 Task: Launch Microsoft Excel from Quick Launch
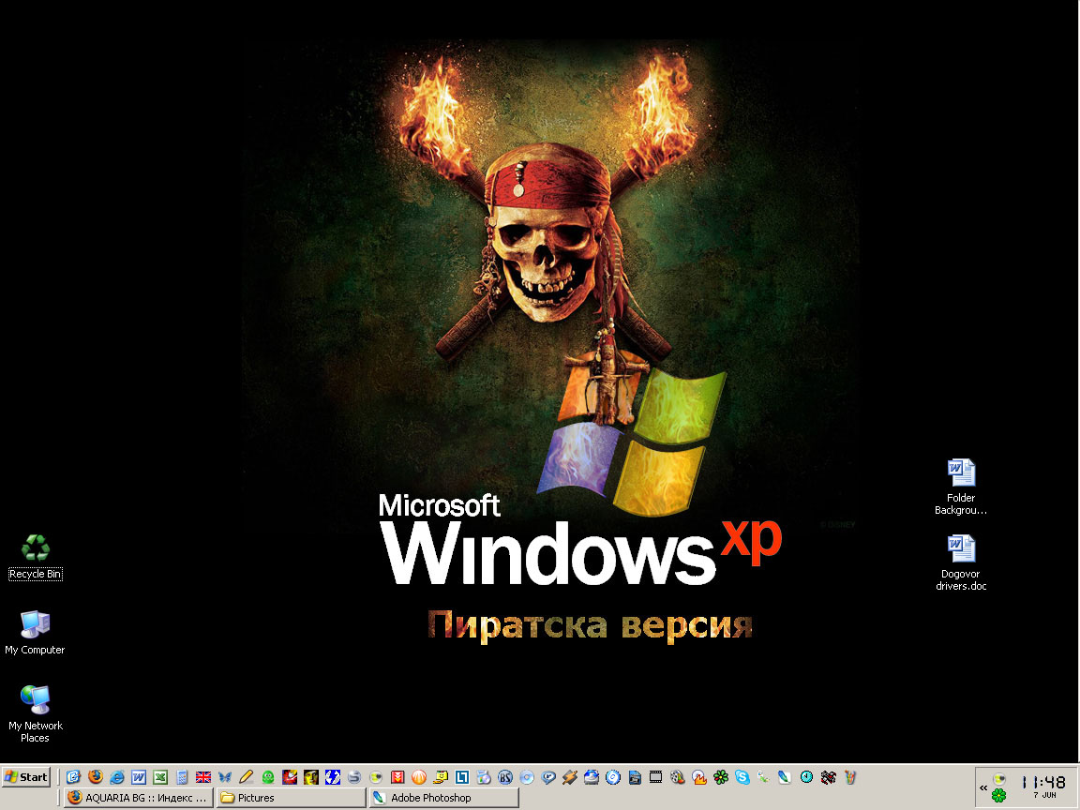tap(159, 777)
